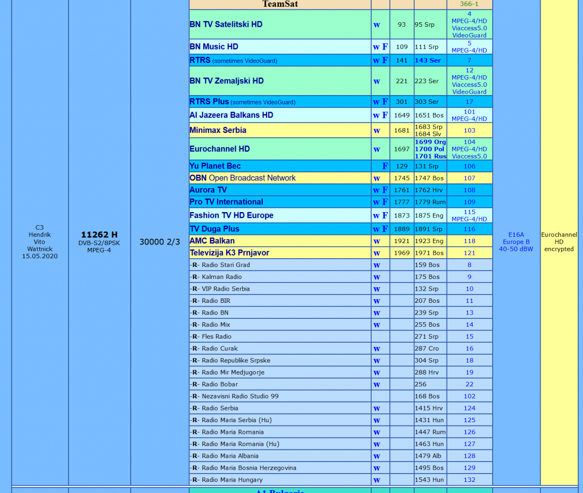Click the 'w' icon for Radio Stari Grad
The width and height of the screenshot is (583, 493).
pos(377,265)
